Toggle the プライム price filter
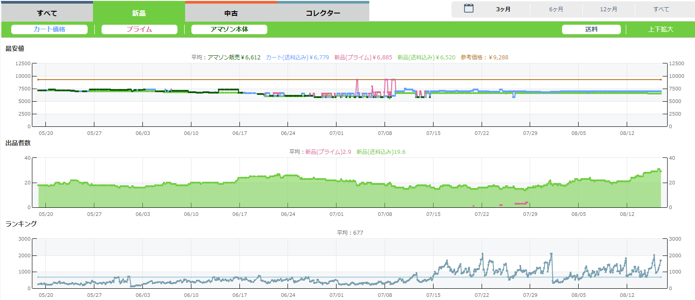Image resolution: width=695 pixels, height=300 pixels. click(x=139, y=29)
